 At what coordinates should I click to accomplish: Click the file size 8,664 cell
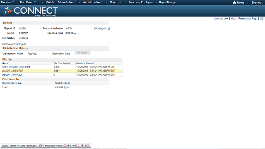coord(64,71)
